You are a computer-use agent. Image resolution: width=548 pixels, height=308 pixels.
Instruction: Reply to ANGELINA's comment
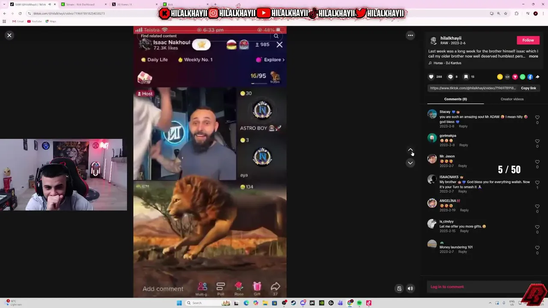464,210
